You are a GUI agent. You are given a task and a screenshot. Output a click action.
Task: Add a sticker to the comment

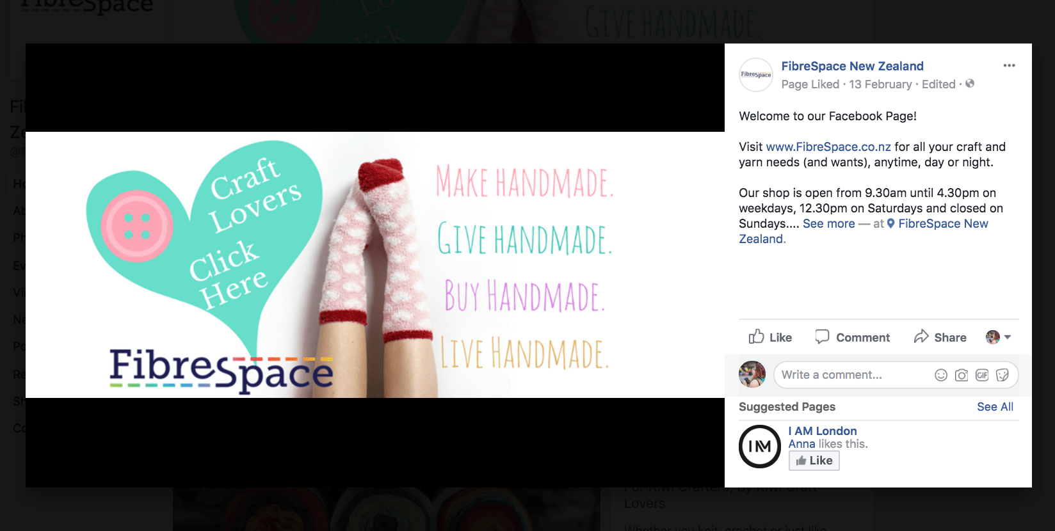point(1003,376)
